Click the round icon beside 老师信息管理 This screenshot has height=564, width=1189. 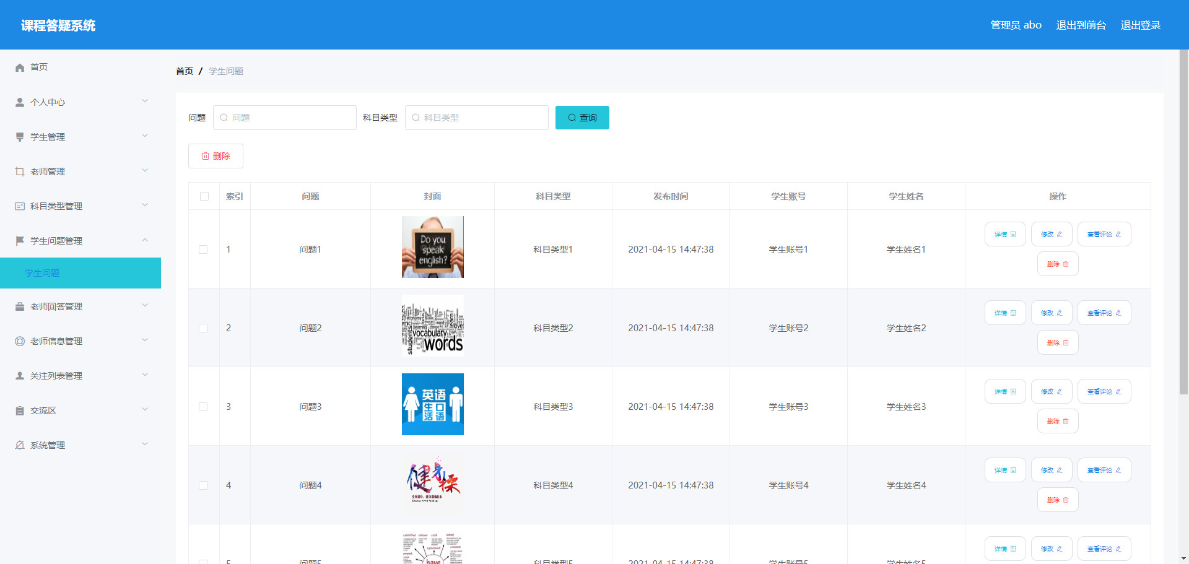coord(20,341)
